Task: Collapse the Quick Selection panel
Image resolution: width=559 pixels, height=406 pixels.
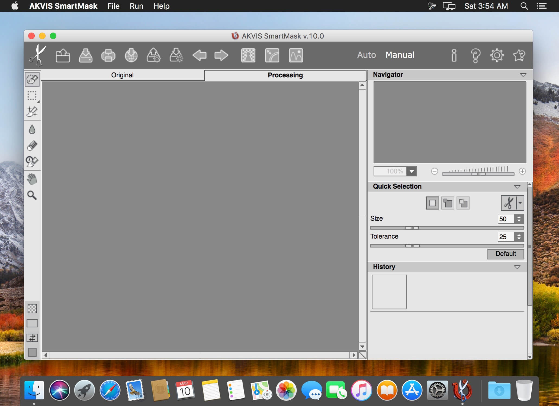Action: [517, 187]
